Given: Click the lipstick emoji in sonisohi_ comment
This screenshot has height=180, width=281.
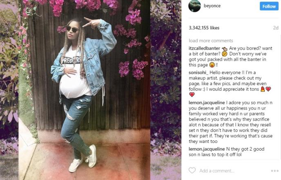Looking at the screenshot, I should (263, 89).
